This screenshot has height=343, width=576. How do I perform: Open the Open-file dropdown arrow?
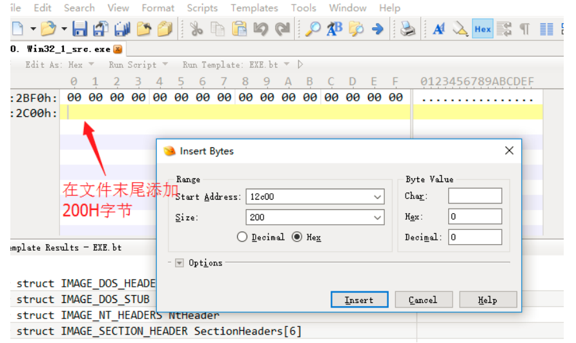(x=64, y=28)
